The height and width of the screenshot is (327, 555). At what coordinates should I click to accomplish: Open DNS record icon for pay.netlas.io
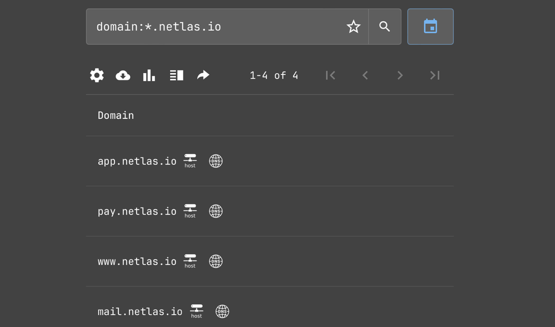point(215,211)
